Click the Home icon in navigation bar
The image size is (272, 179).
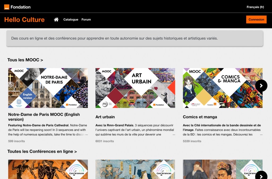click(x=56, y=20)
